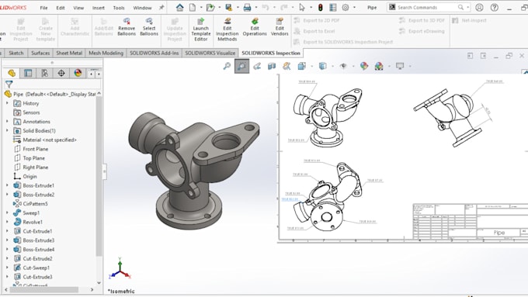Toggle Hide/Show Items eye icon

pyautogui.click(x=343, y=66)
